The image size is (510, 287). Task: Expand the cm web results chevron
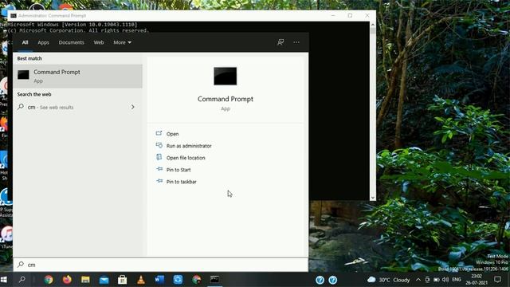coord(133,107)
